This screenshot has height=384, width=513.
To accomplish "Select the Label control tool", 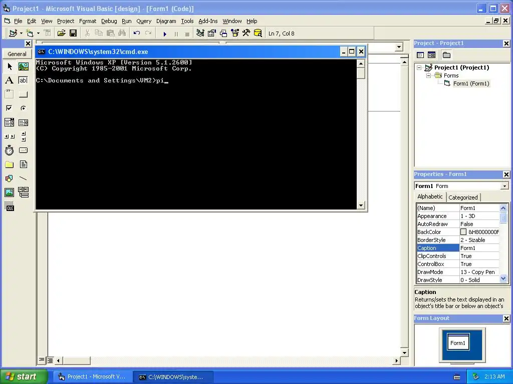I will (10, 80).
